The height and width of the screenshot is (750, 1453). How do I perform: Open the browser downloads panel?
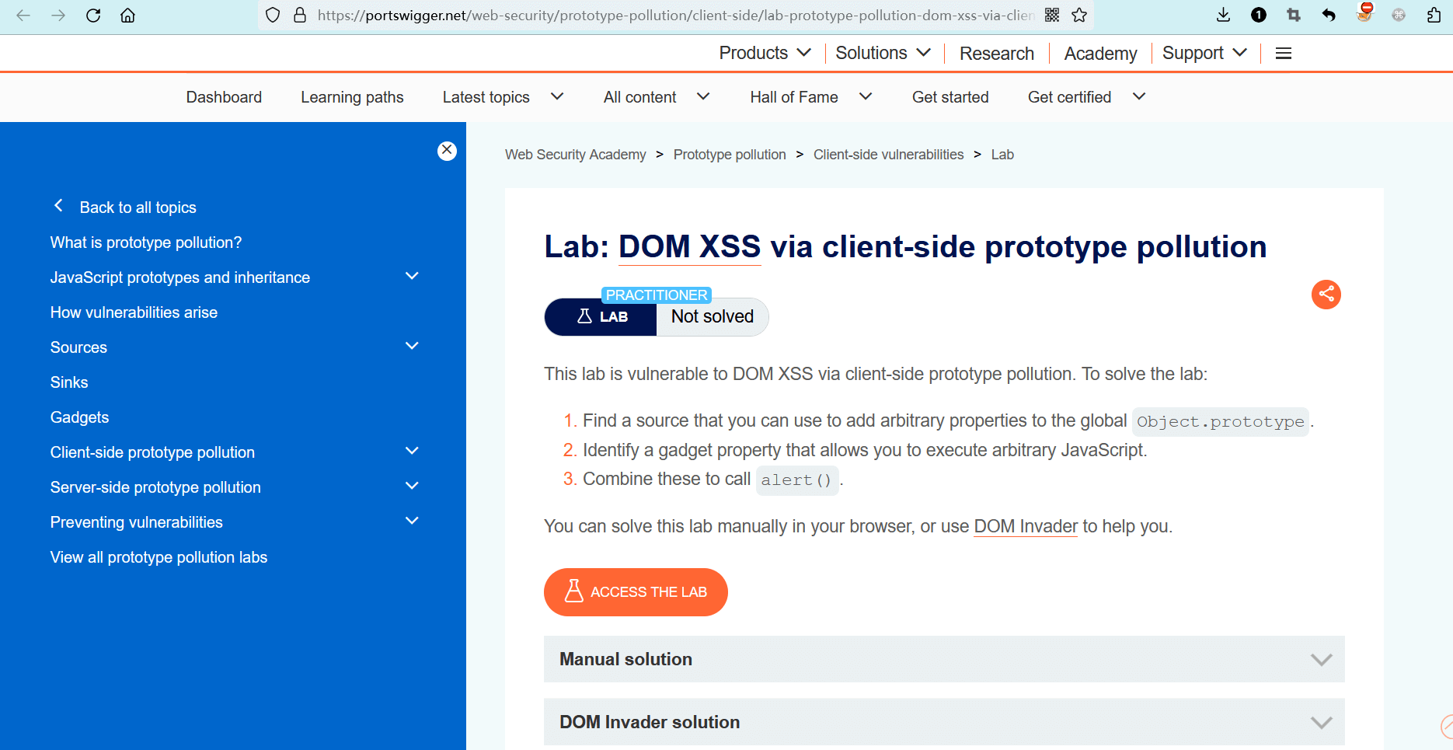click(1223, 15)
